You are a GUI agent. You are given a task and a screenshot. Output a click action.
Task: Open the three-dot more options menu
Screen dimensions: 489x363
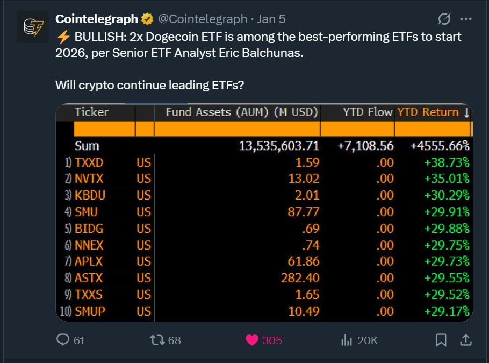[465, 19]
